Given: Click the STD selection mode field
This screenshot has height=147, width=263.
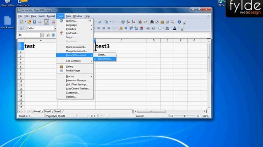Looking at the screenshot, I should 93,116.
